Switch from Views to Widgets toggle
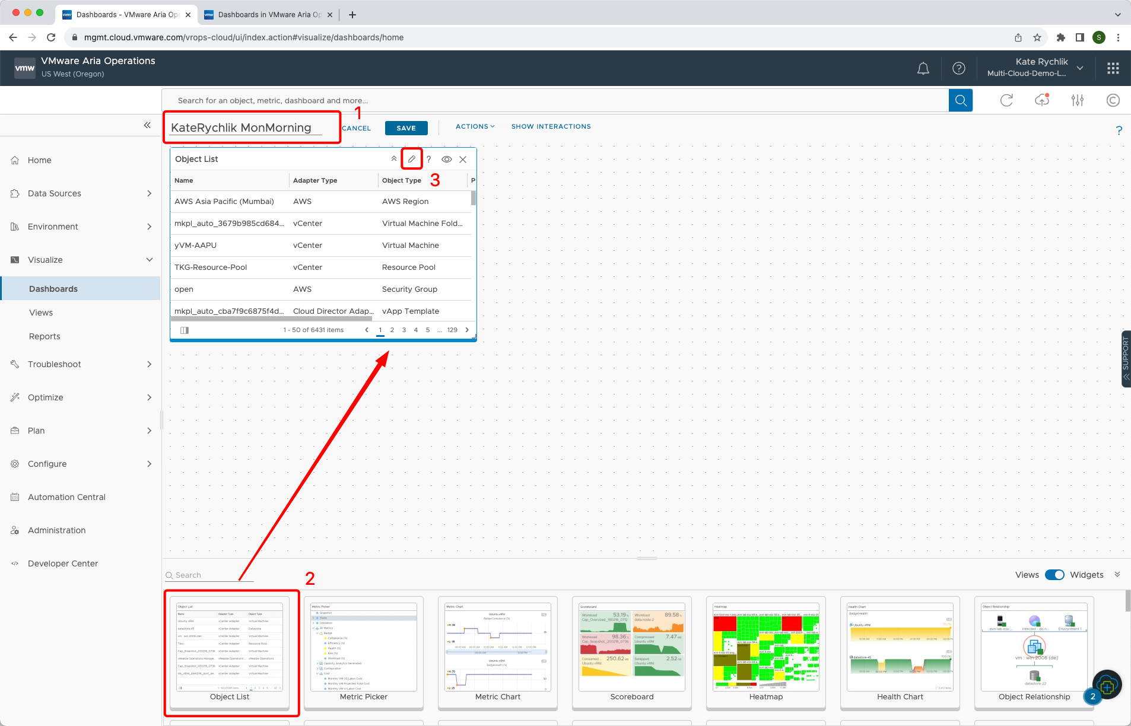 pos(1054,575)
